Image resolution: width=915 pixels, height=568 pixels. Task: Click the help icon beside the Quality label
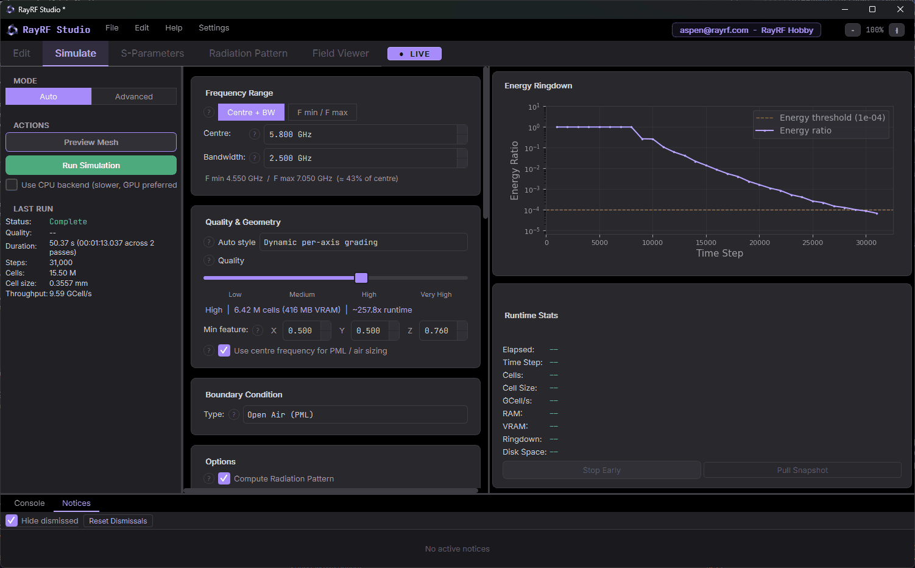tap(209, 260)
